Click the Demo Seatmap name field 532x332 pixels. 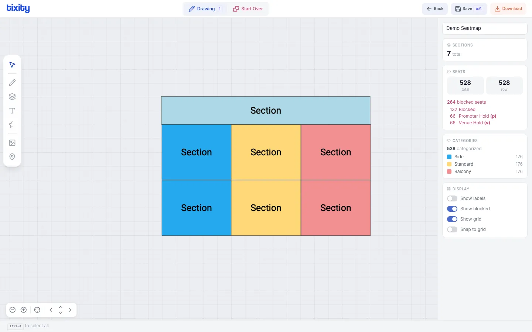tap(484, 28)
